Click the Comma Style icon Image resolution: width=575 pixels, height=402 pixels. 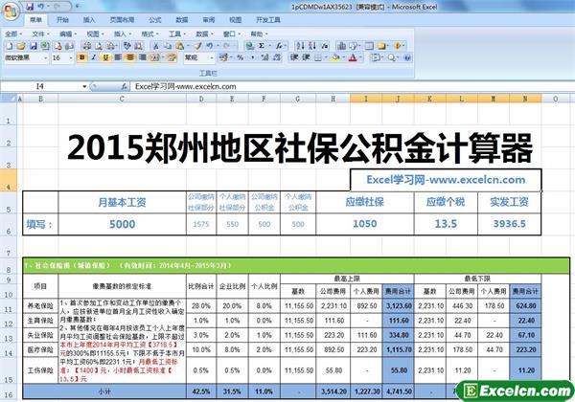[253, 57]
